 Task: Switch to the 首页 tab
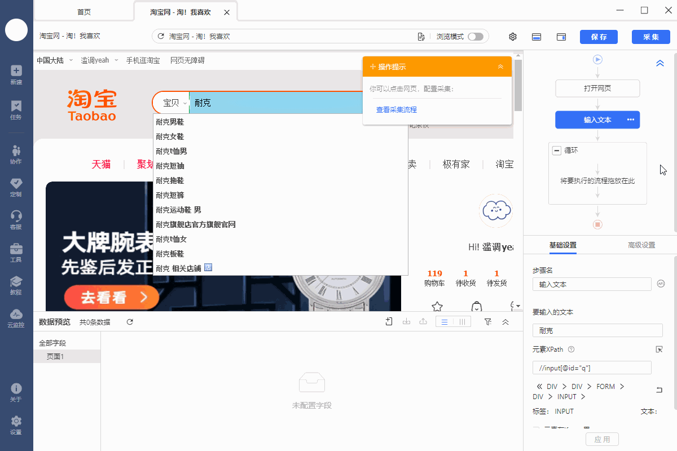pos(84,12)
